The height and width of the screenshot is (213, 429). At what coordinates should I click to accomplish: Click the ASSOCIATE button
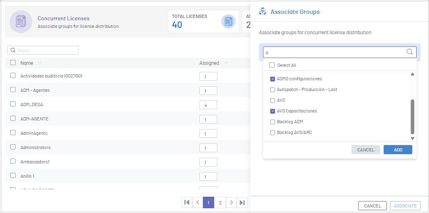(405, 205)
